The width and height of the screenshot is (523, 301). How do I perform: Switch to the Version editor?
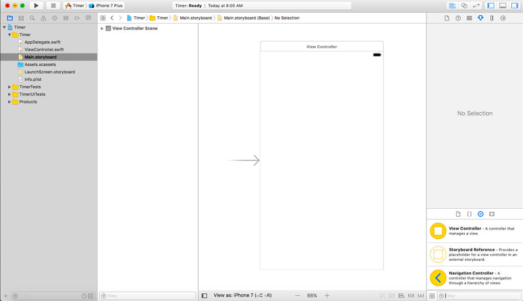coord(476,6)
